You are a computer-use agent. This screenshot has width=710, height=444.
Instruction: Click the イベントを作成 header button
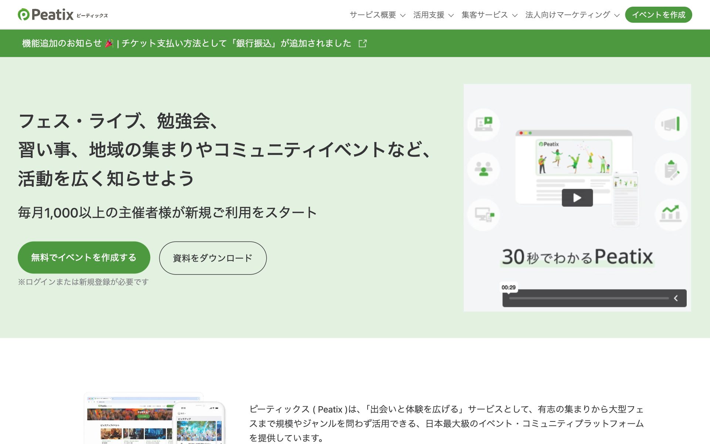tap(658, 15)
